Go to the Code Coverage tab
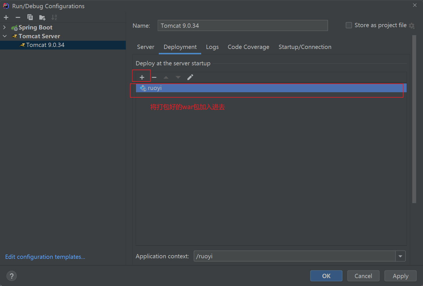 coord(248,47)
